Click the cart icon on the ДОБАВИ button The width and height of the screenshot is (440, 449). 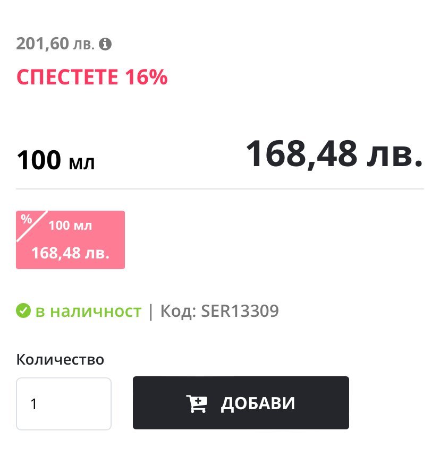point(196,403)
